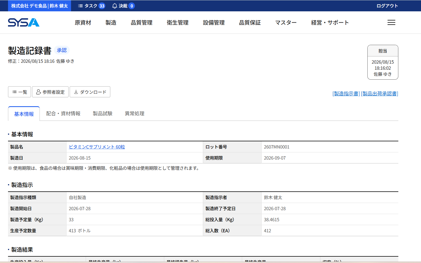This screenshot has width=421, height=263.
Task: Switch to 製品試験 tab
Action: click(103, 114)
